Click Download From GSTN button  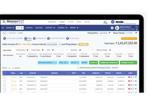pos(109,62)
